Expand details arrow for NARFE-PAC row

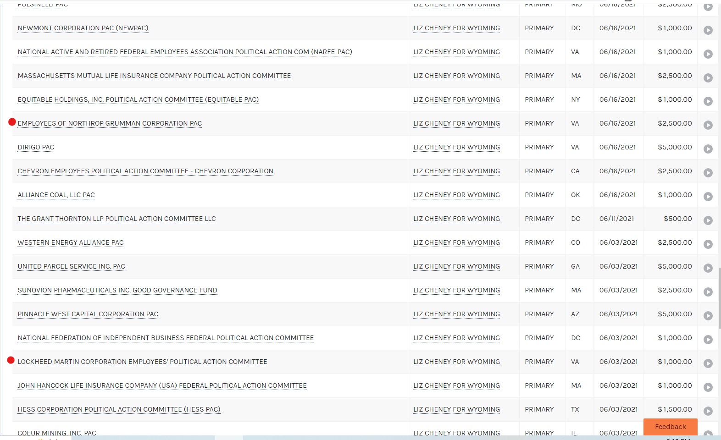tap(708, 54)
